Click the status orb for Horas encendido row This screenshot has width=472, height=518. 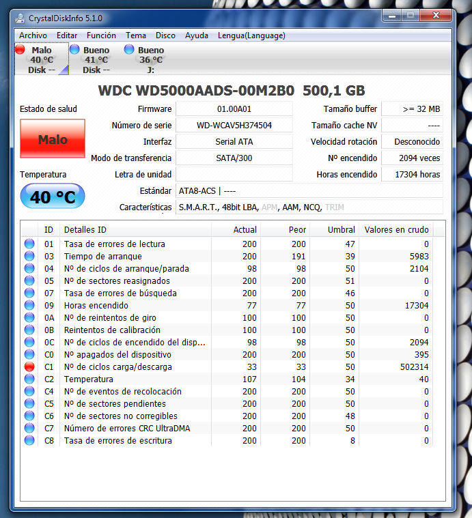click(29, 306)
